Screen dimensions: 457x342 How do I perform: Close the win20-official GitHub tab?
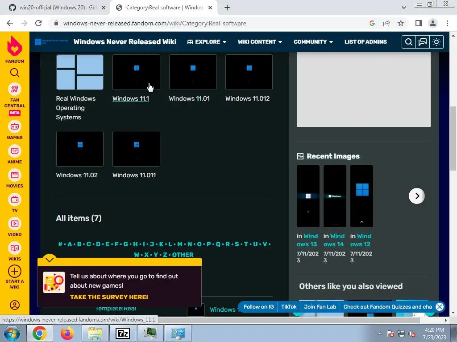pos(103,8)
